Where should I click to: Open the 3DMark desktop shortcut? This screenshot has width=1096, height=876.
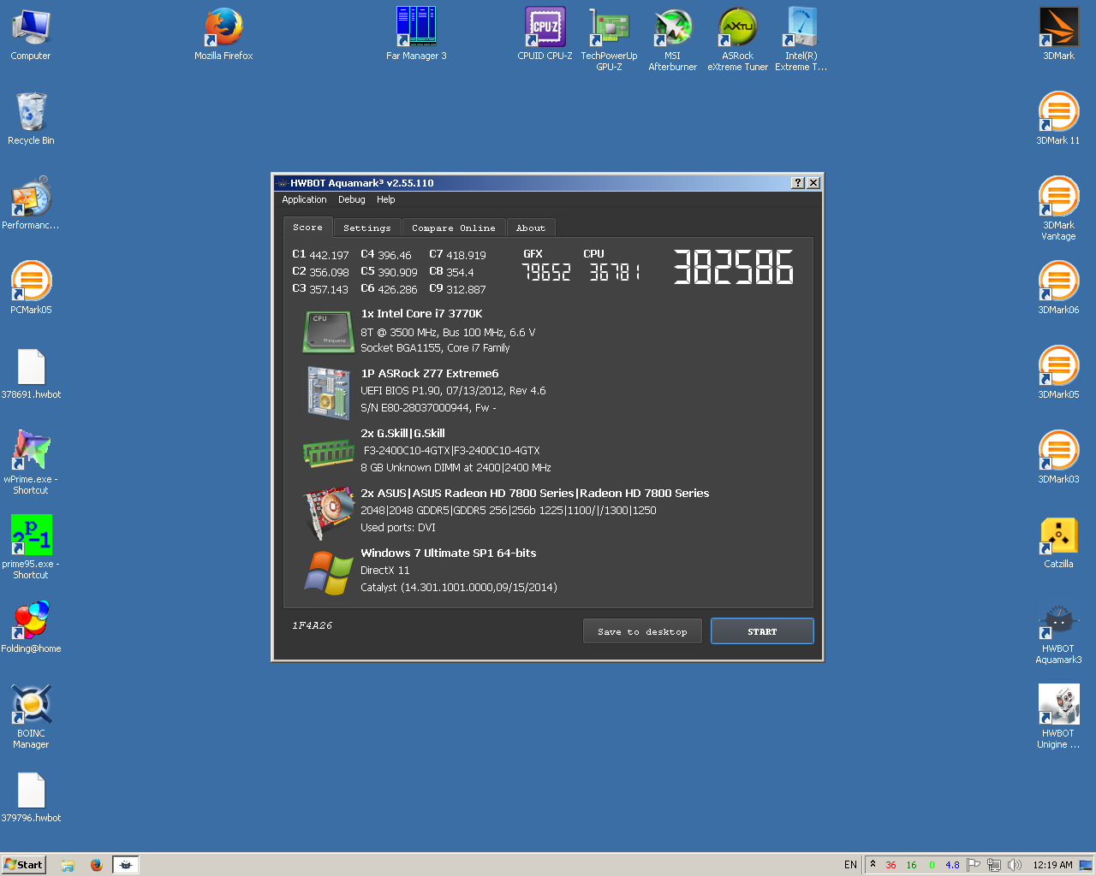coord(1058,34)
